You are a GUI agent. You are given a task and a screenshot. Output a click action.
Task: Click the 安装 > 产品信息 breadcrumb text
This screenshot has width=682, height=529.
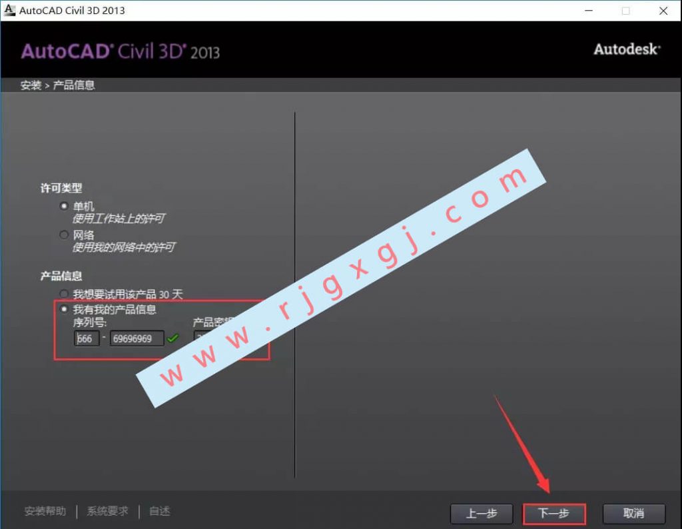tap(57, 85)
